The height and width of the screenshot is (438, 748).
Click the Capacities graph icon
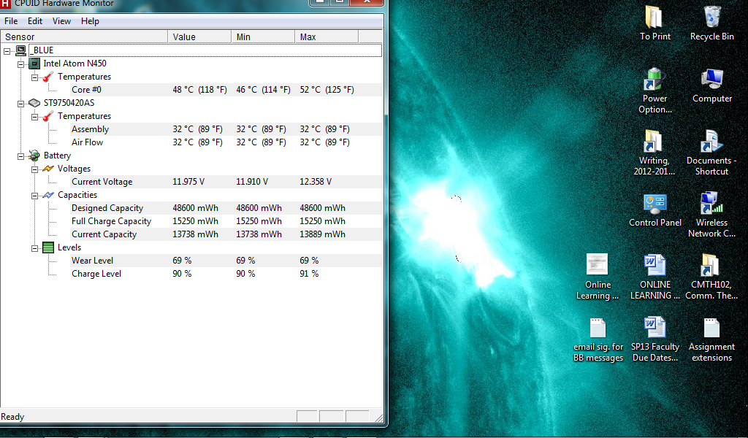click(47, 195)
